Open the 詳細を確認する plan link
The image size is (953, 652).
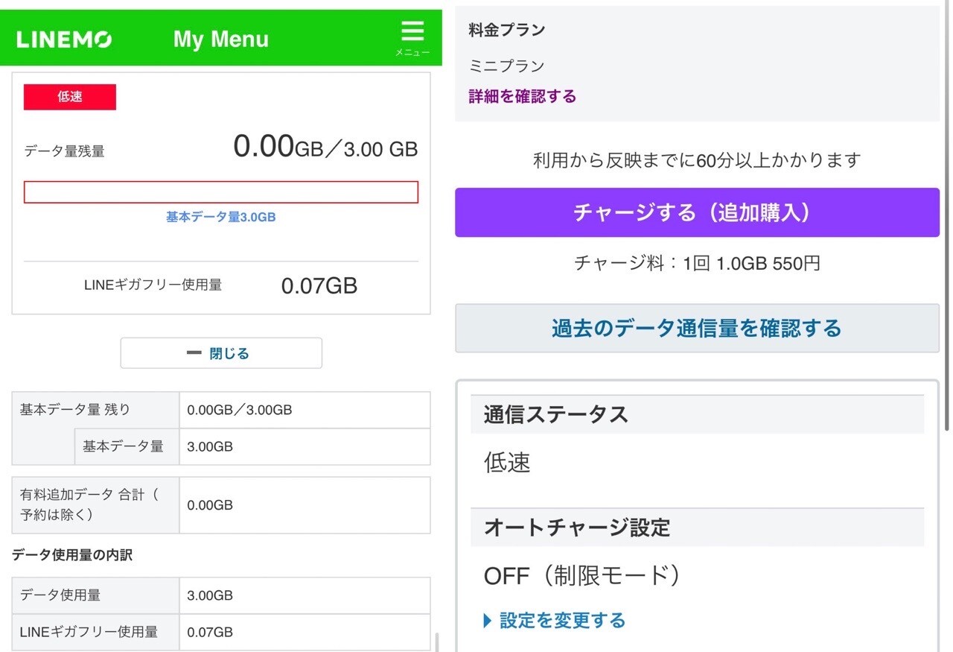point(523,96)
